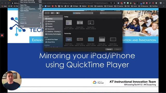Go forward in the file dialog

48,13
